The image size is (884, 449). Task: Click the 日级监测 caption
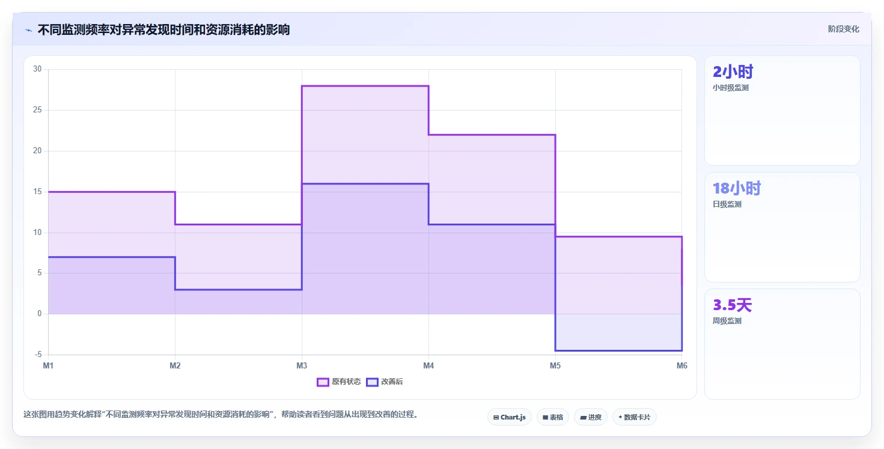coord(727,204)
